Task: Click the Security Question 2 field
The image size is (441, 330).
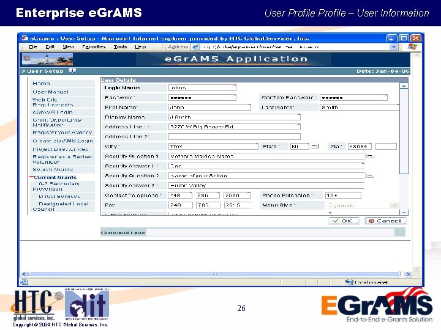Action: (x=266, y=175)
